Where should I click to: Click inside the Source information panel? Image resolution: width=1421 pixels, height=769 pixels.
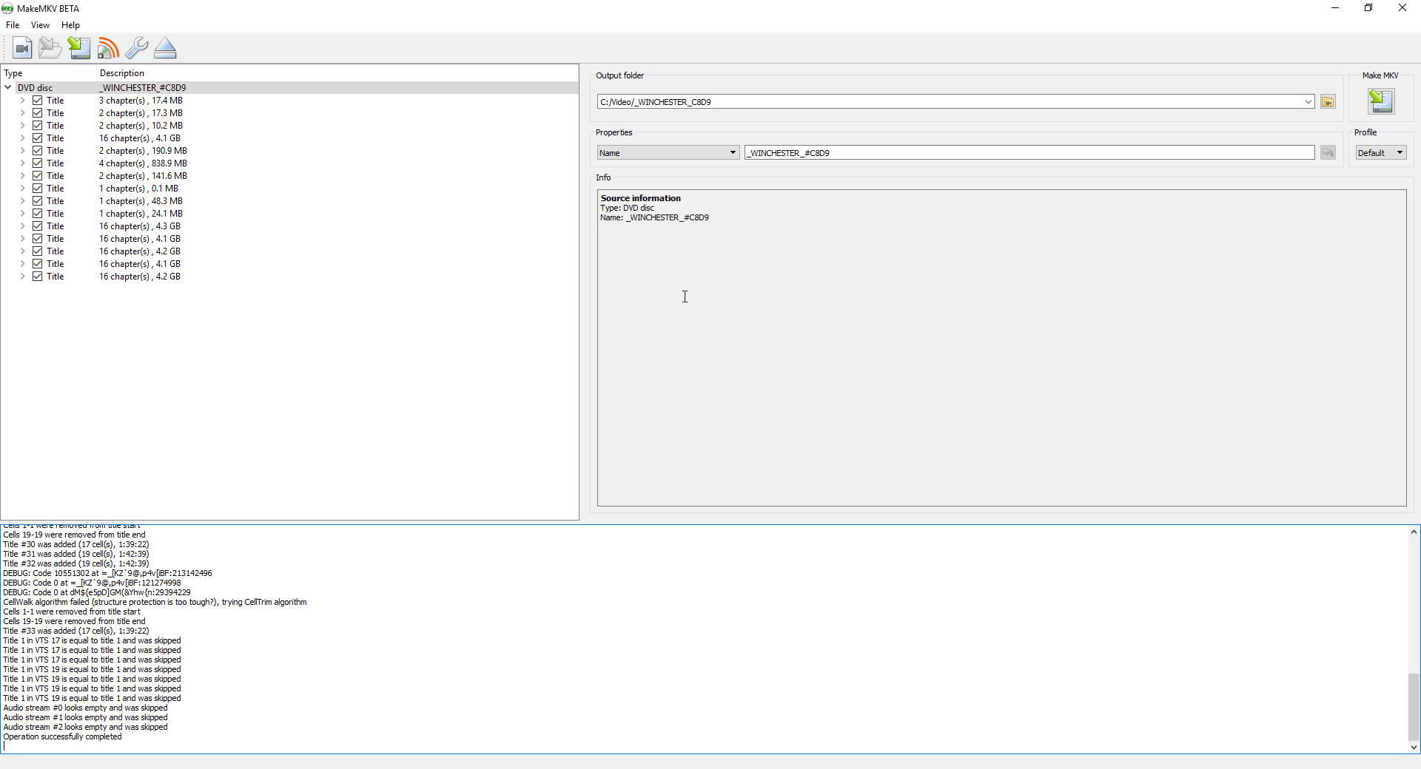point(1001,348)
